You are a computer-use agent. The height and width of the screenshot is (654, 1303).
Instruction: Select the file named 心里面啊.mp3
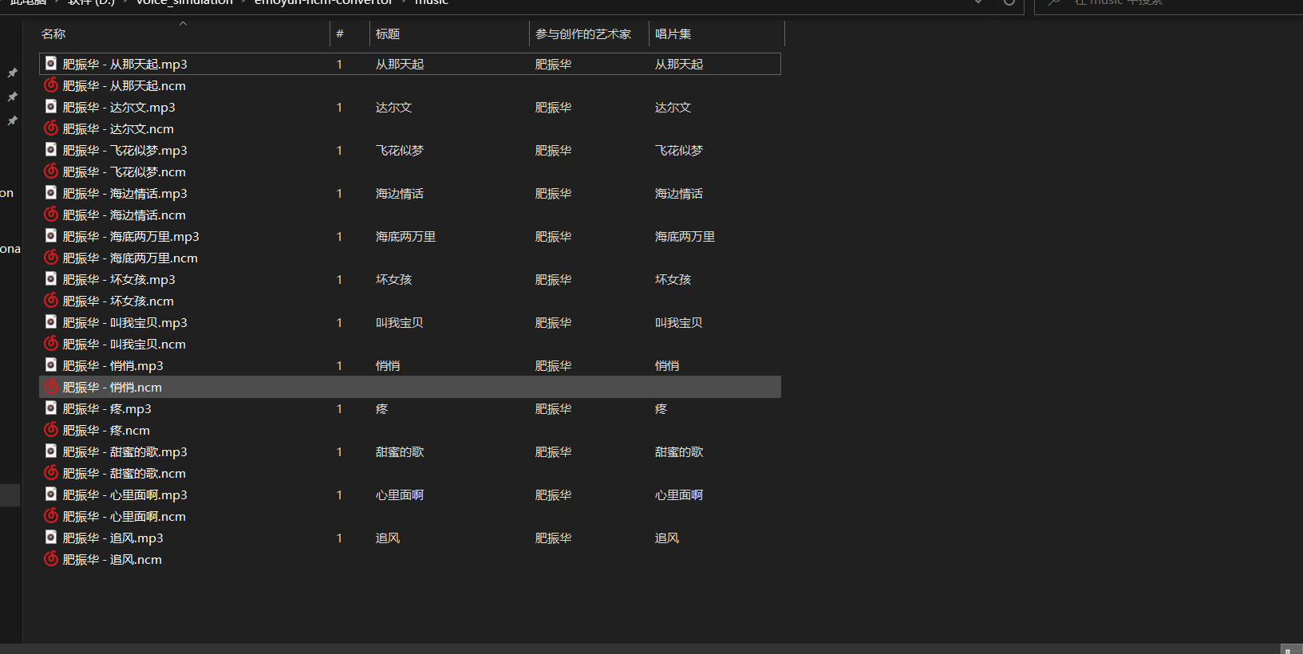125,494
